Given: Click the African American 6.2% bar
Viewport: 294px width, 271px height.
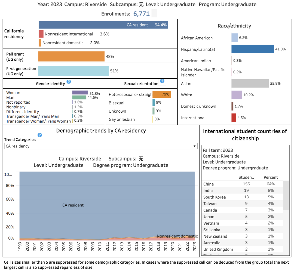Looking at the screenshot, I should click(x=235, y=38).
